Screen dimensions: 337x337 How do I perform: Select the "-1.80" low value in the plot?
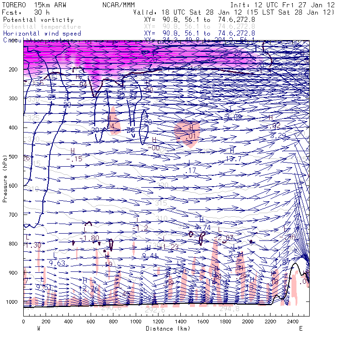tap(89, 238)
